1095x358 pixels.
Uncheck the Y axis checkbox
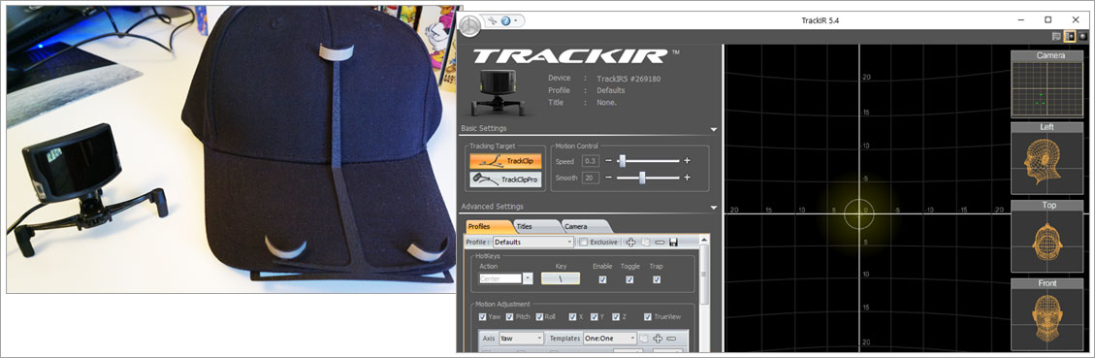coord(595,316)
